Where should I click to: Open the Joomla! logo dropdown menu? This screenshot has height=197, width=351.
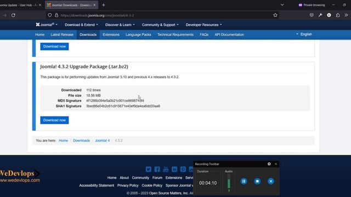47,25
